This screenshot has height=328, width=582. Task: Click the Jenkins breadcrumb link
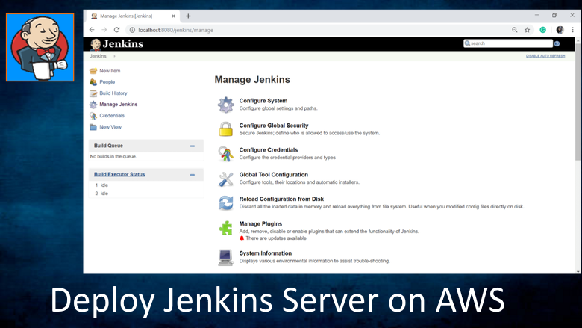click(x=98, y=56)
